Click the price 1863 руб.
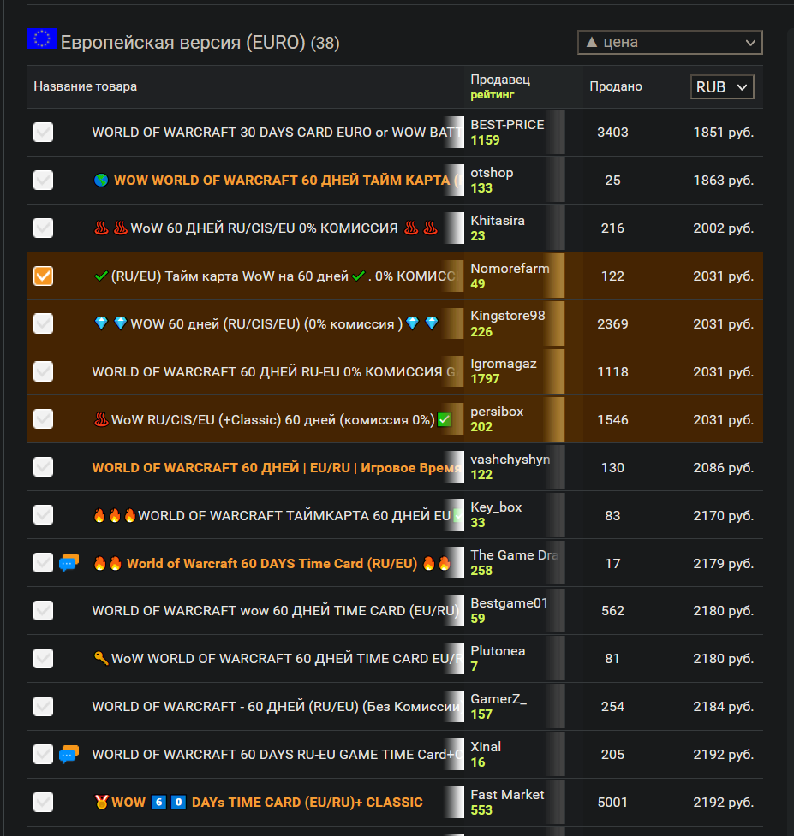This screenshot has height=836, width=794. pyautogui.click(x=723, y=181)
